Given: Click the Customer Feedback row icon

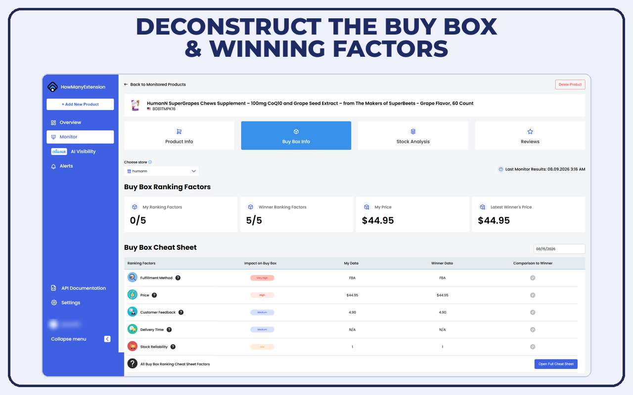Looking at the screenshot, I should (132, 312).
